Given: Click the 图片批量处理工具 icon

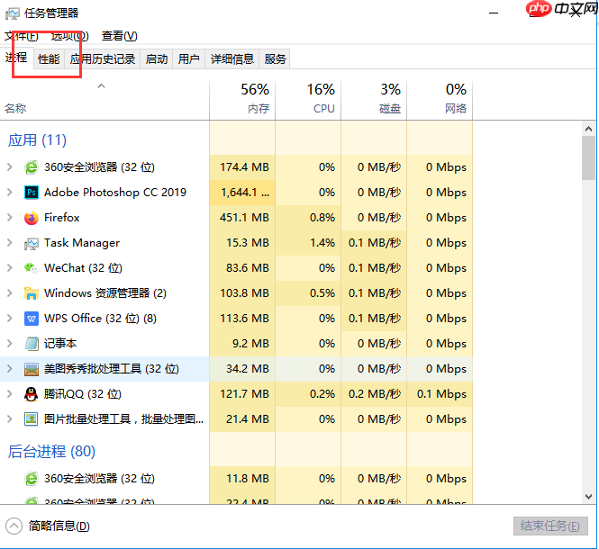Looking at the screenshot, I should (x=32, y=419).
